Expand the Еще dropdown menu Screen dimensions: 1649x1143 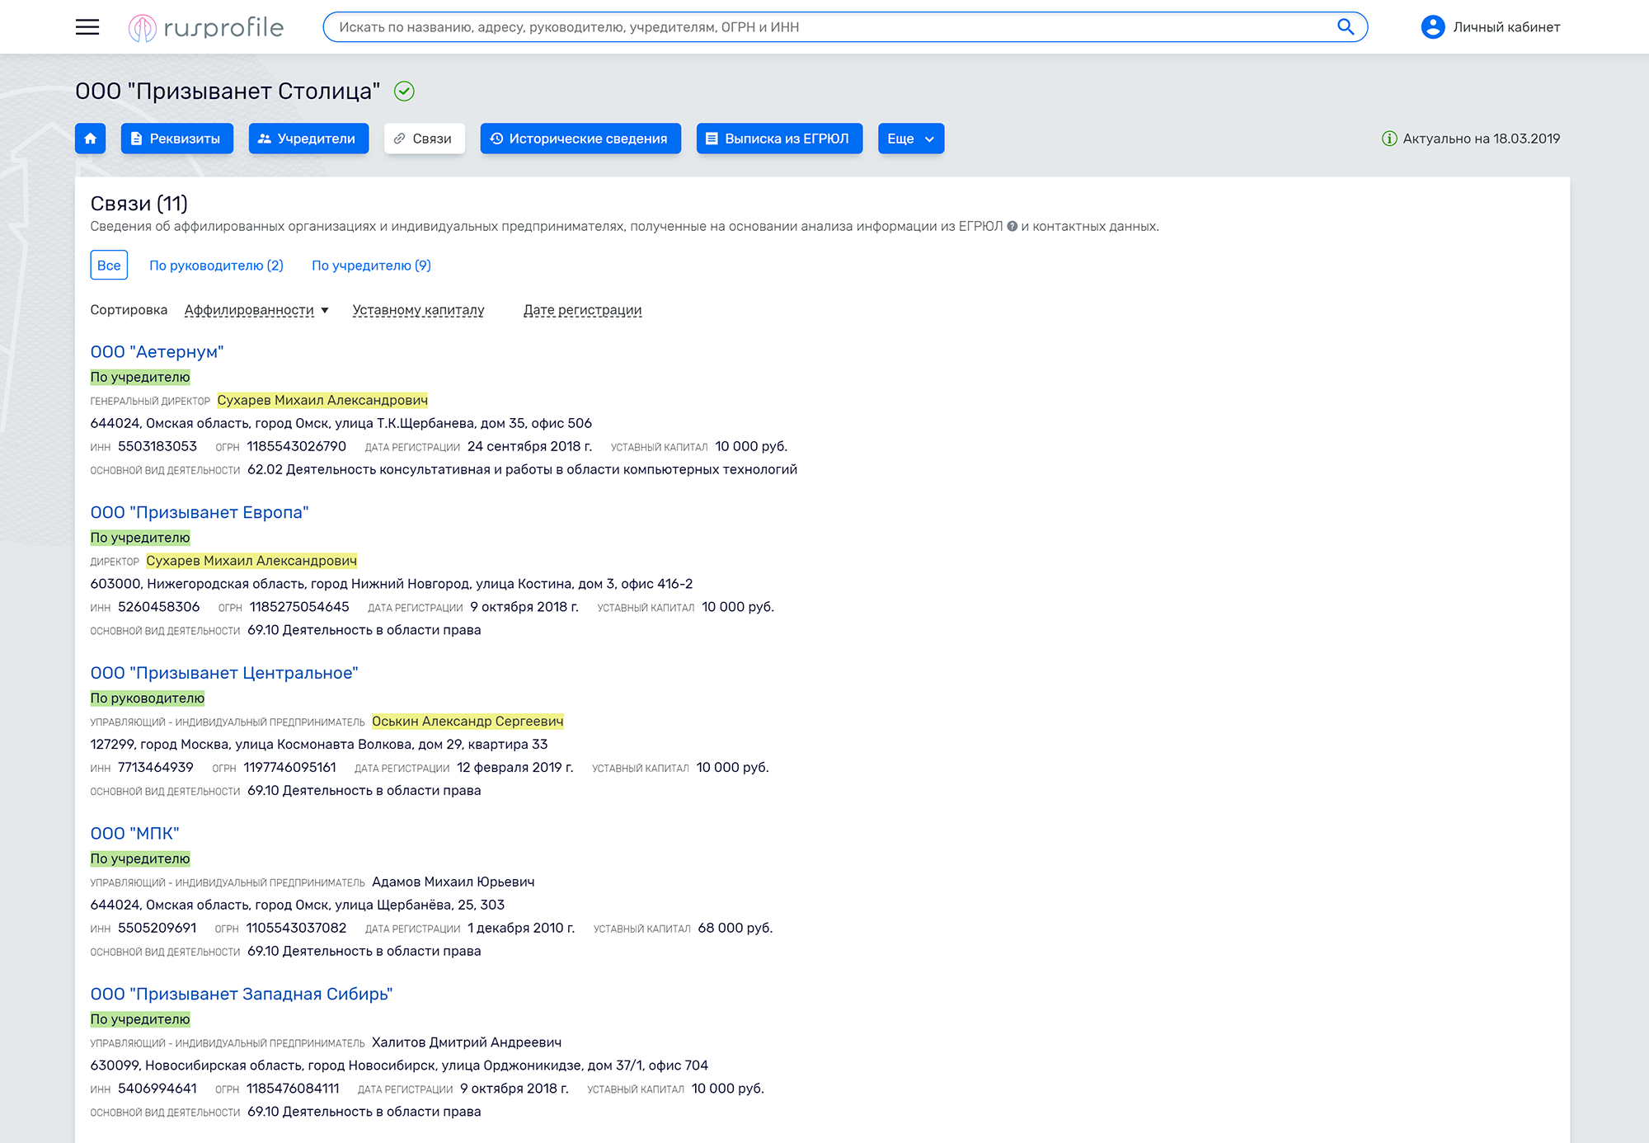coord(911,139)
